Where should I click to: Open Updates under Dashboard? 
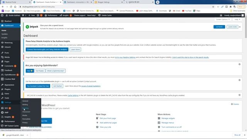(x=5, y=34)
